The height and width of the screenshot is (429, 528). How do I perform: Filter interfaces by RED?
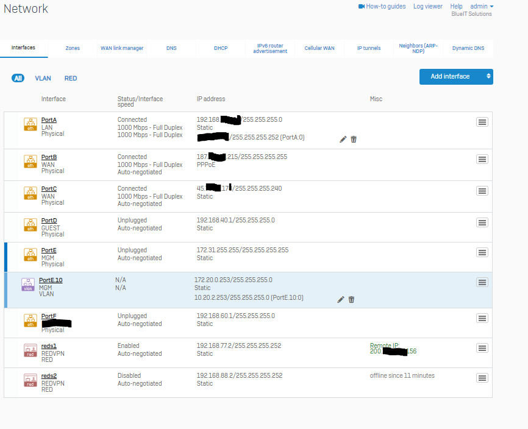click(71, 78)
